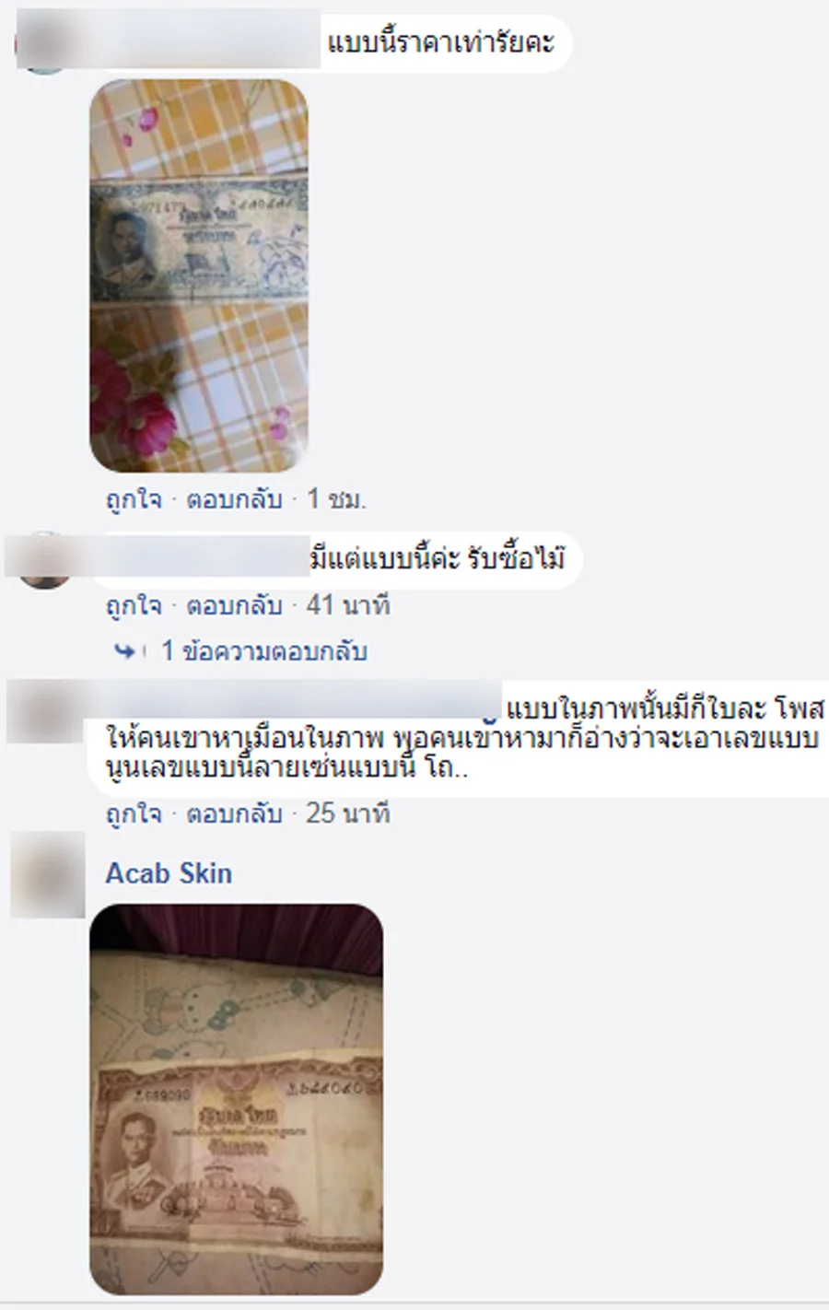Viewport: 829px width, 1310px height.
Task: Expand the '1 ข้อความตอบกลับ' reply thread
Action: 264,651
